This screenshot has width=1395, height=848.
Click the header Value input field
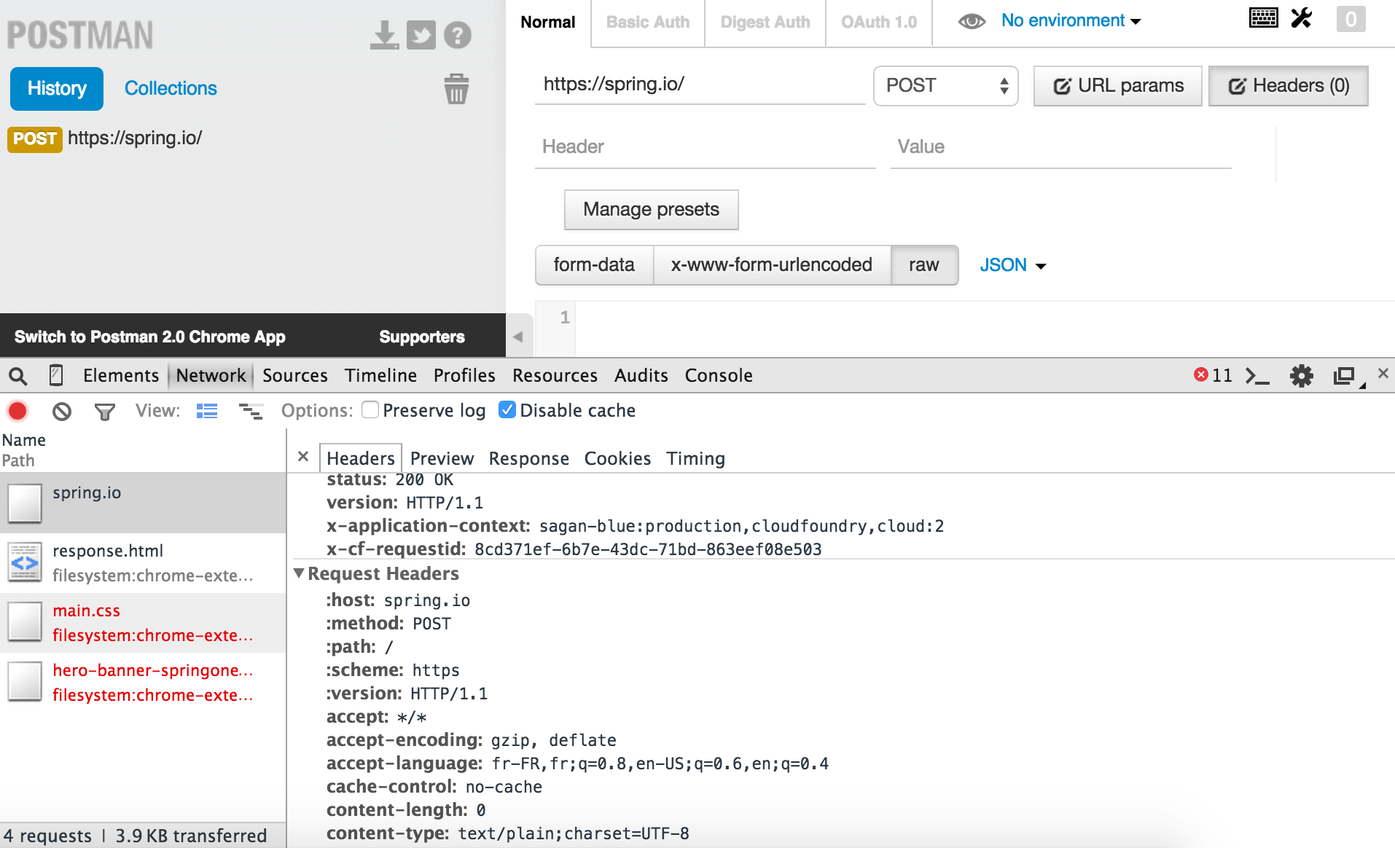(1060, 147)
